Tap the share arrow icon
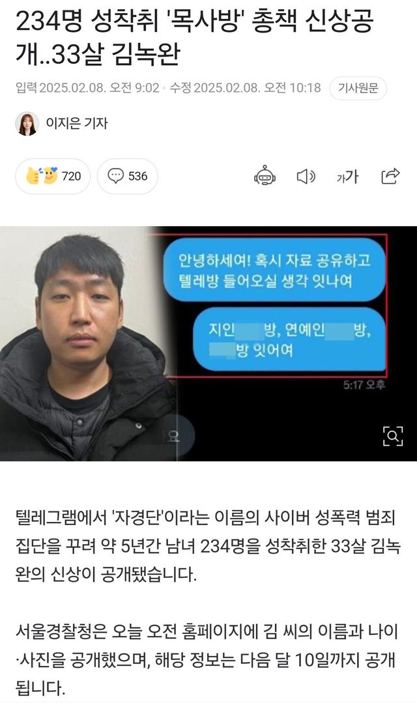 [x=390, y=176]
